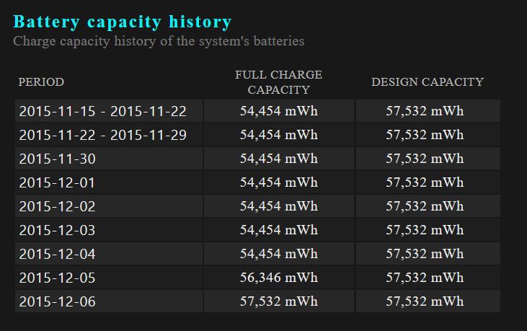This screenshot has width=527, height=331.
Task: Select the period cell 2015-12-06
Action: coord(109,301)
